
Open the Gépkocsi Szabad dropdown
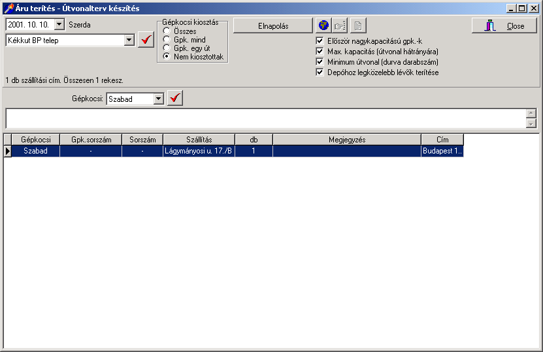point(157,99)
